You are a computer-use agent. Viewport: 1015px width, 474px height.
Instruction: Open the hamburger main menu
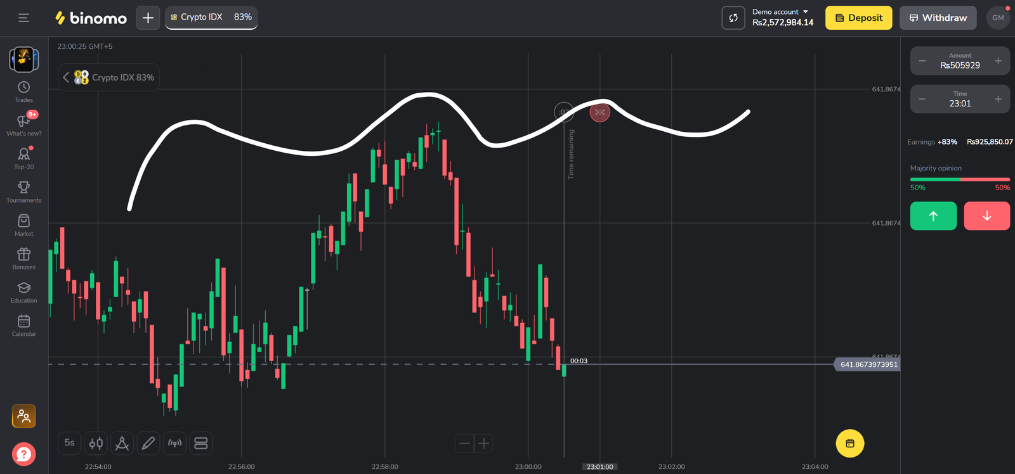[x=24, y=18]
